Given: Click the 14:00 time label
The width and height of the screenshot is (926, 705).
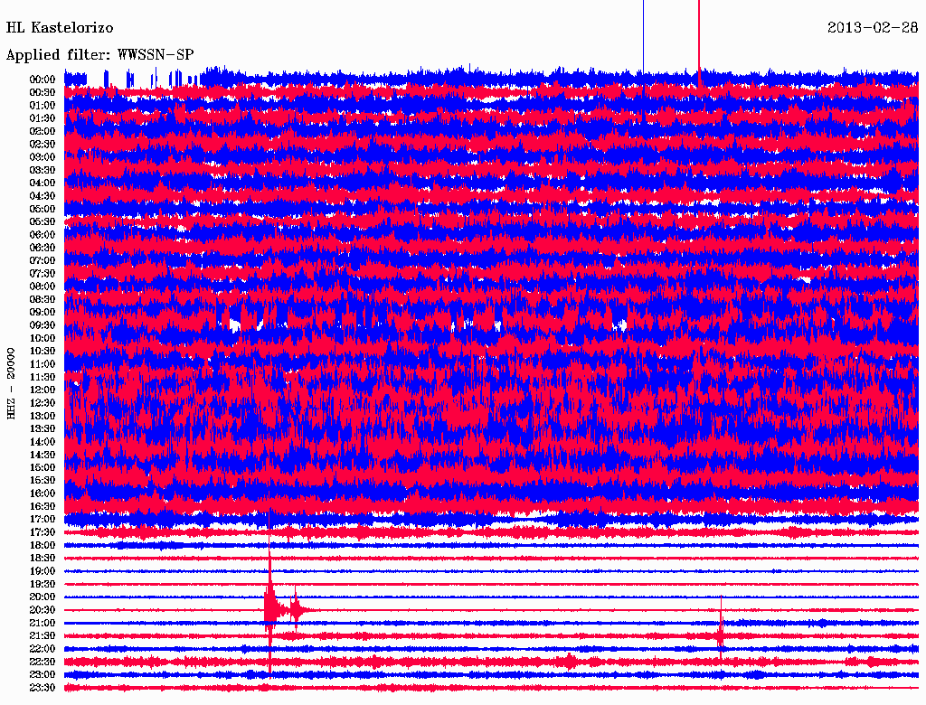Looking at the screenshot, I should coord(43,442).
